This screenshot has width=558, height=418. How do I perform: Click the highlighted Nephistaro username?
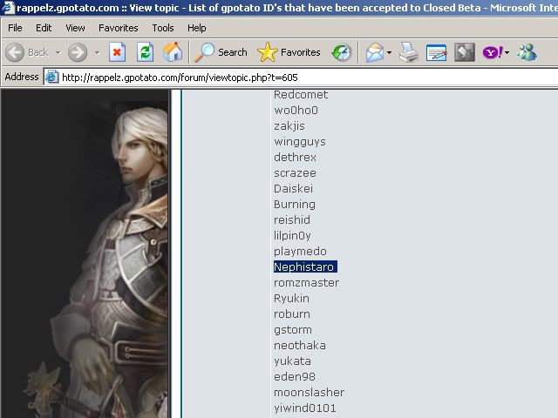click(x=304, y=267)
